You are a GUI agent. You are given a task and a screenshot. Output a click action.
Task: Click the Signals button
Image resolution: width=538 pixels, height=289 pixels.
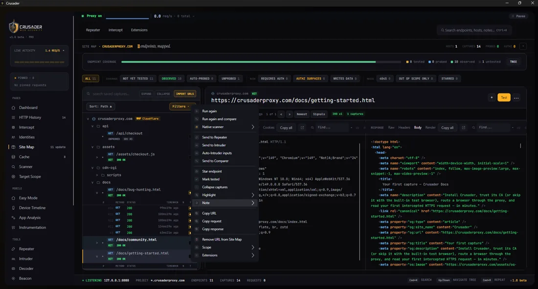(x=319, y=114)
